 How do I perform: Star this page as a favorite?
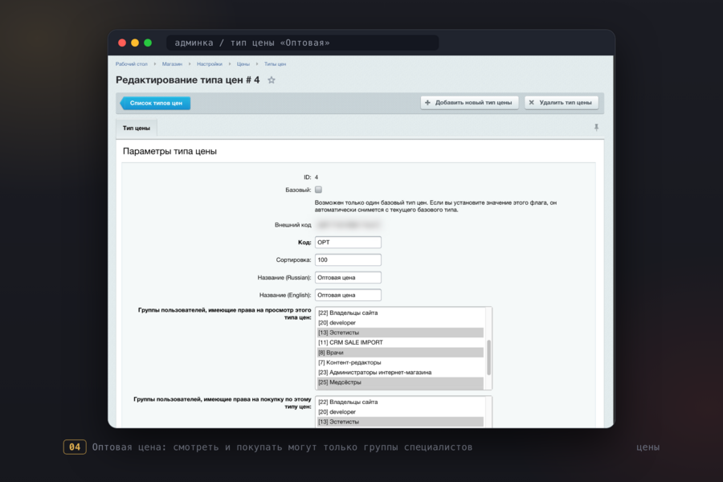click(272, 80)
